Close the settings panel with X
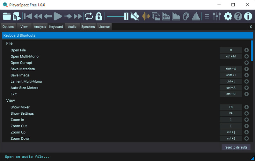 click(x=251, y=27)
